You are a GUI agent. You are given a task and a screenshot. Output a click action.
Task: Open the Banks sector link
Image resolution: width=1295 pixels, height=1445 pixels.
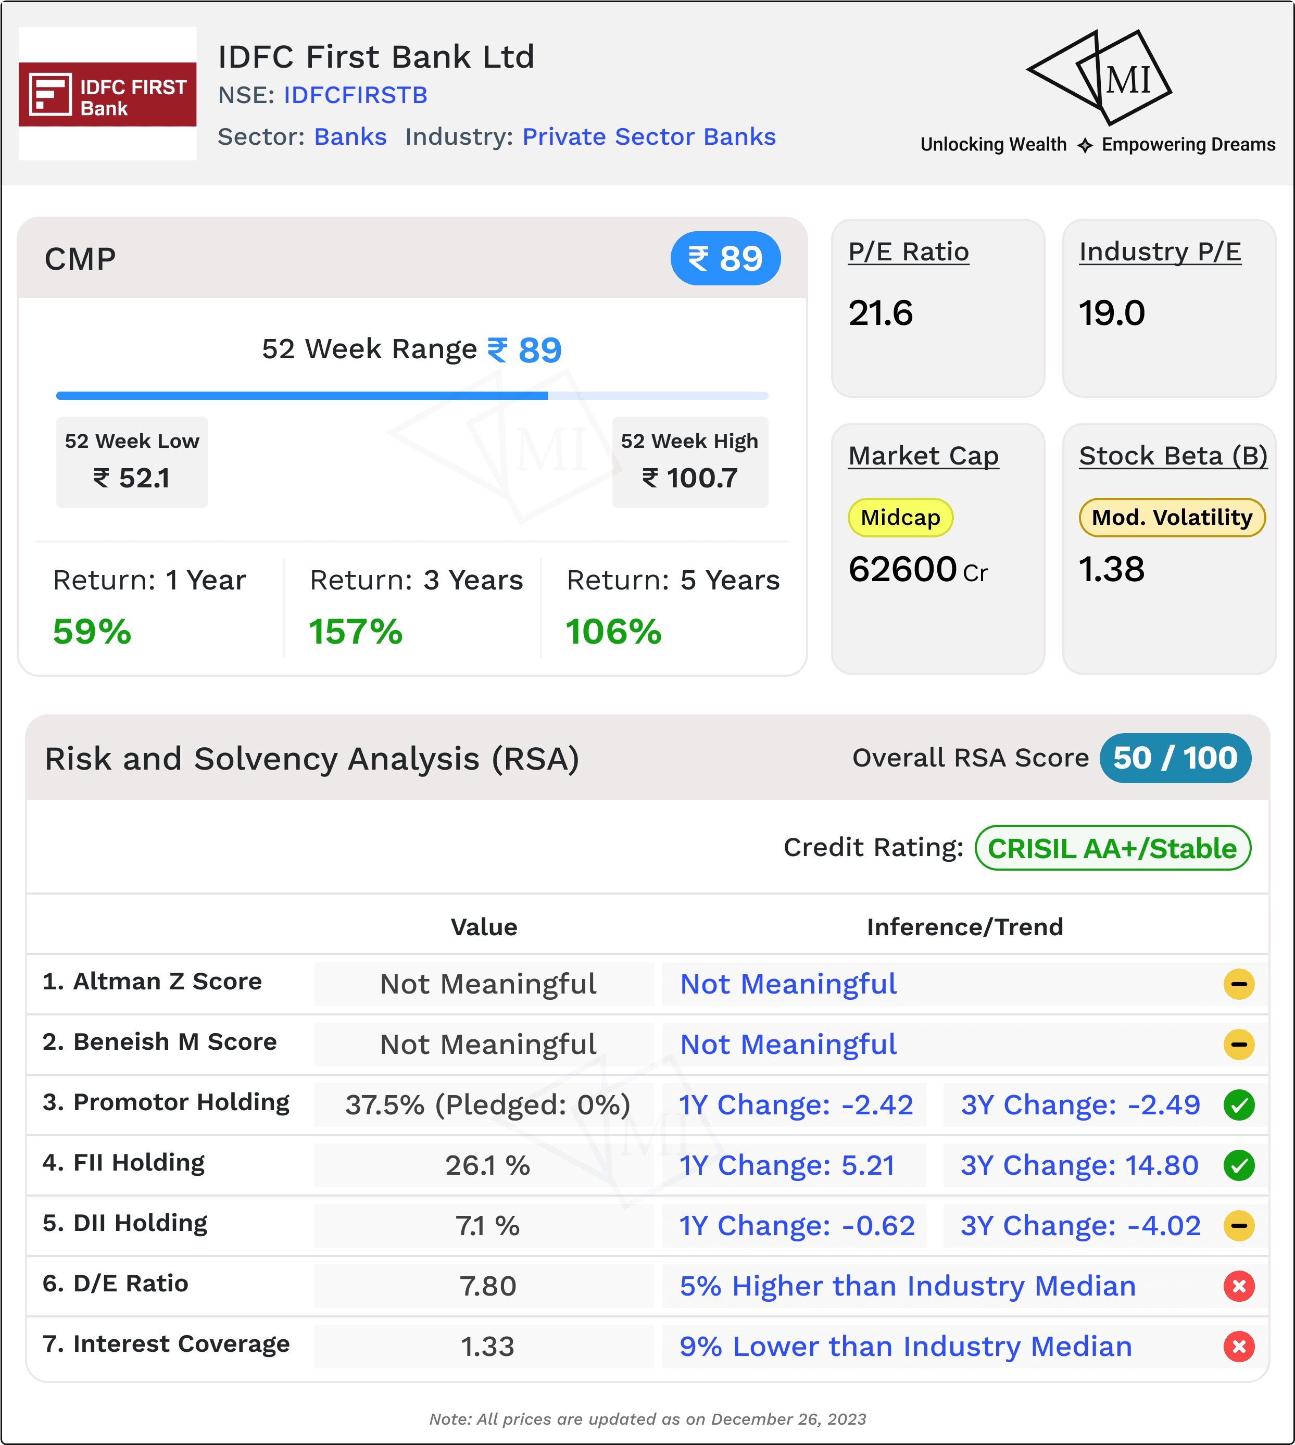(x=351, y=136)
